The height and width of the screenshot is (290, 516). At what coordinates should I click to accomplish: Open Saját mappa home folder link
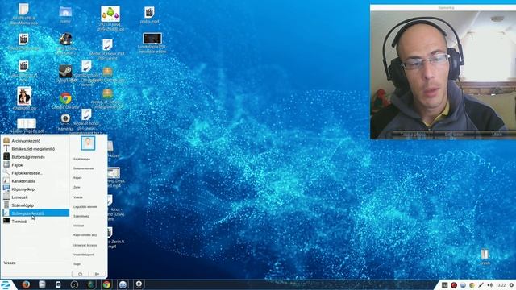pos(82,159)
